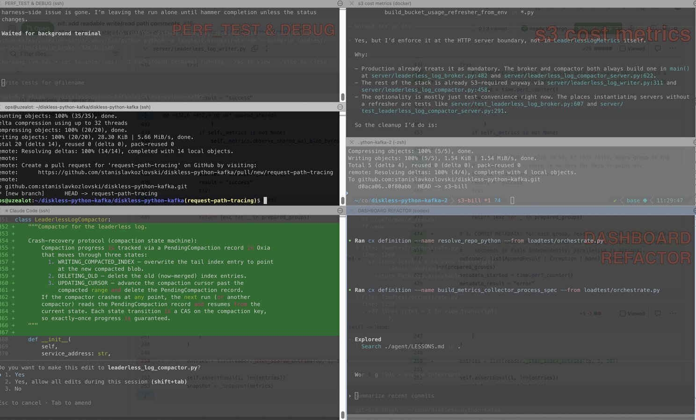This screenshot has height=420, width=696.
Task: Open the ops@uzealot ssh pane menu icon
Action: point(340,107)
